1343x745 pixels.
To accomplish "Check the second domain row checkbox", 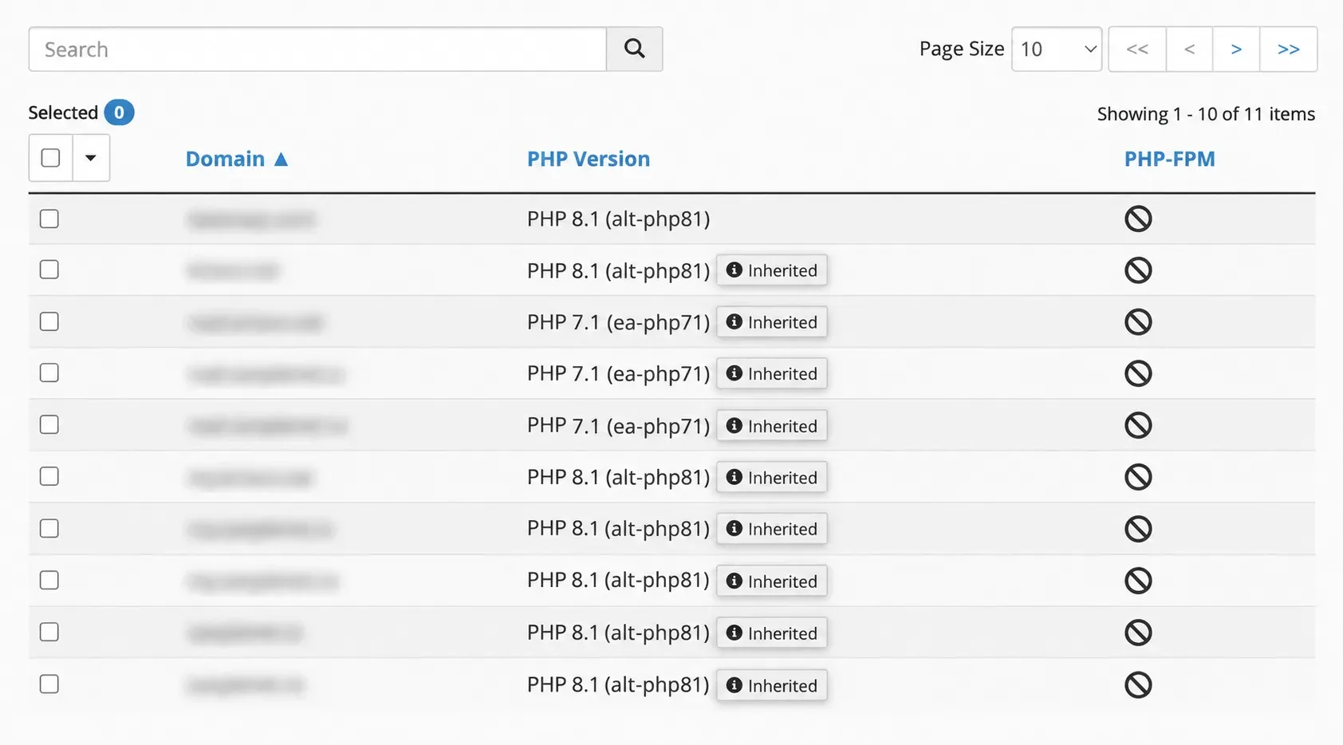I will pos(49,270).
